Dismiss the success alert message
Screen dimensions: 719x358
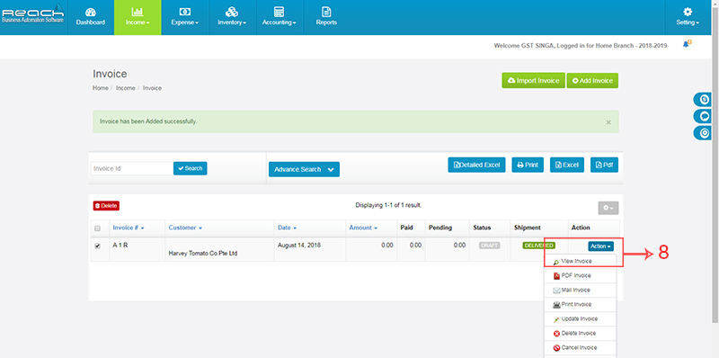coord(608,122)
